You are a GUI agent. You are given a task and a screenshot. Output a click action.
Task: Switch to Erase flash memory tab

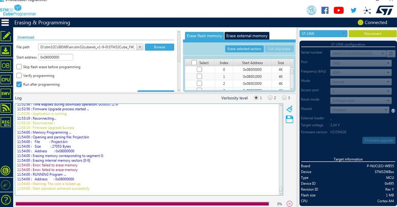pyautogui.click(x=204, y=36)
